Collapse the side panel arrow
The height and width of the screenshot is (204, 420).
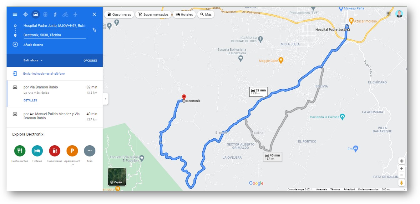[x=106, y=99]
